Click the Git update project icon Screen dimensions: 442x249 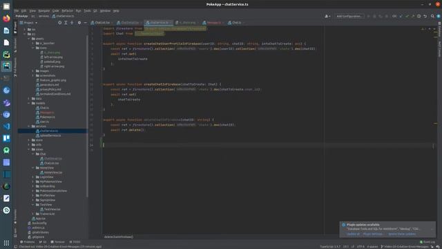[401, 17]
